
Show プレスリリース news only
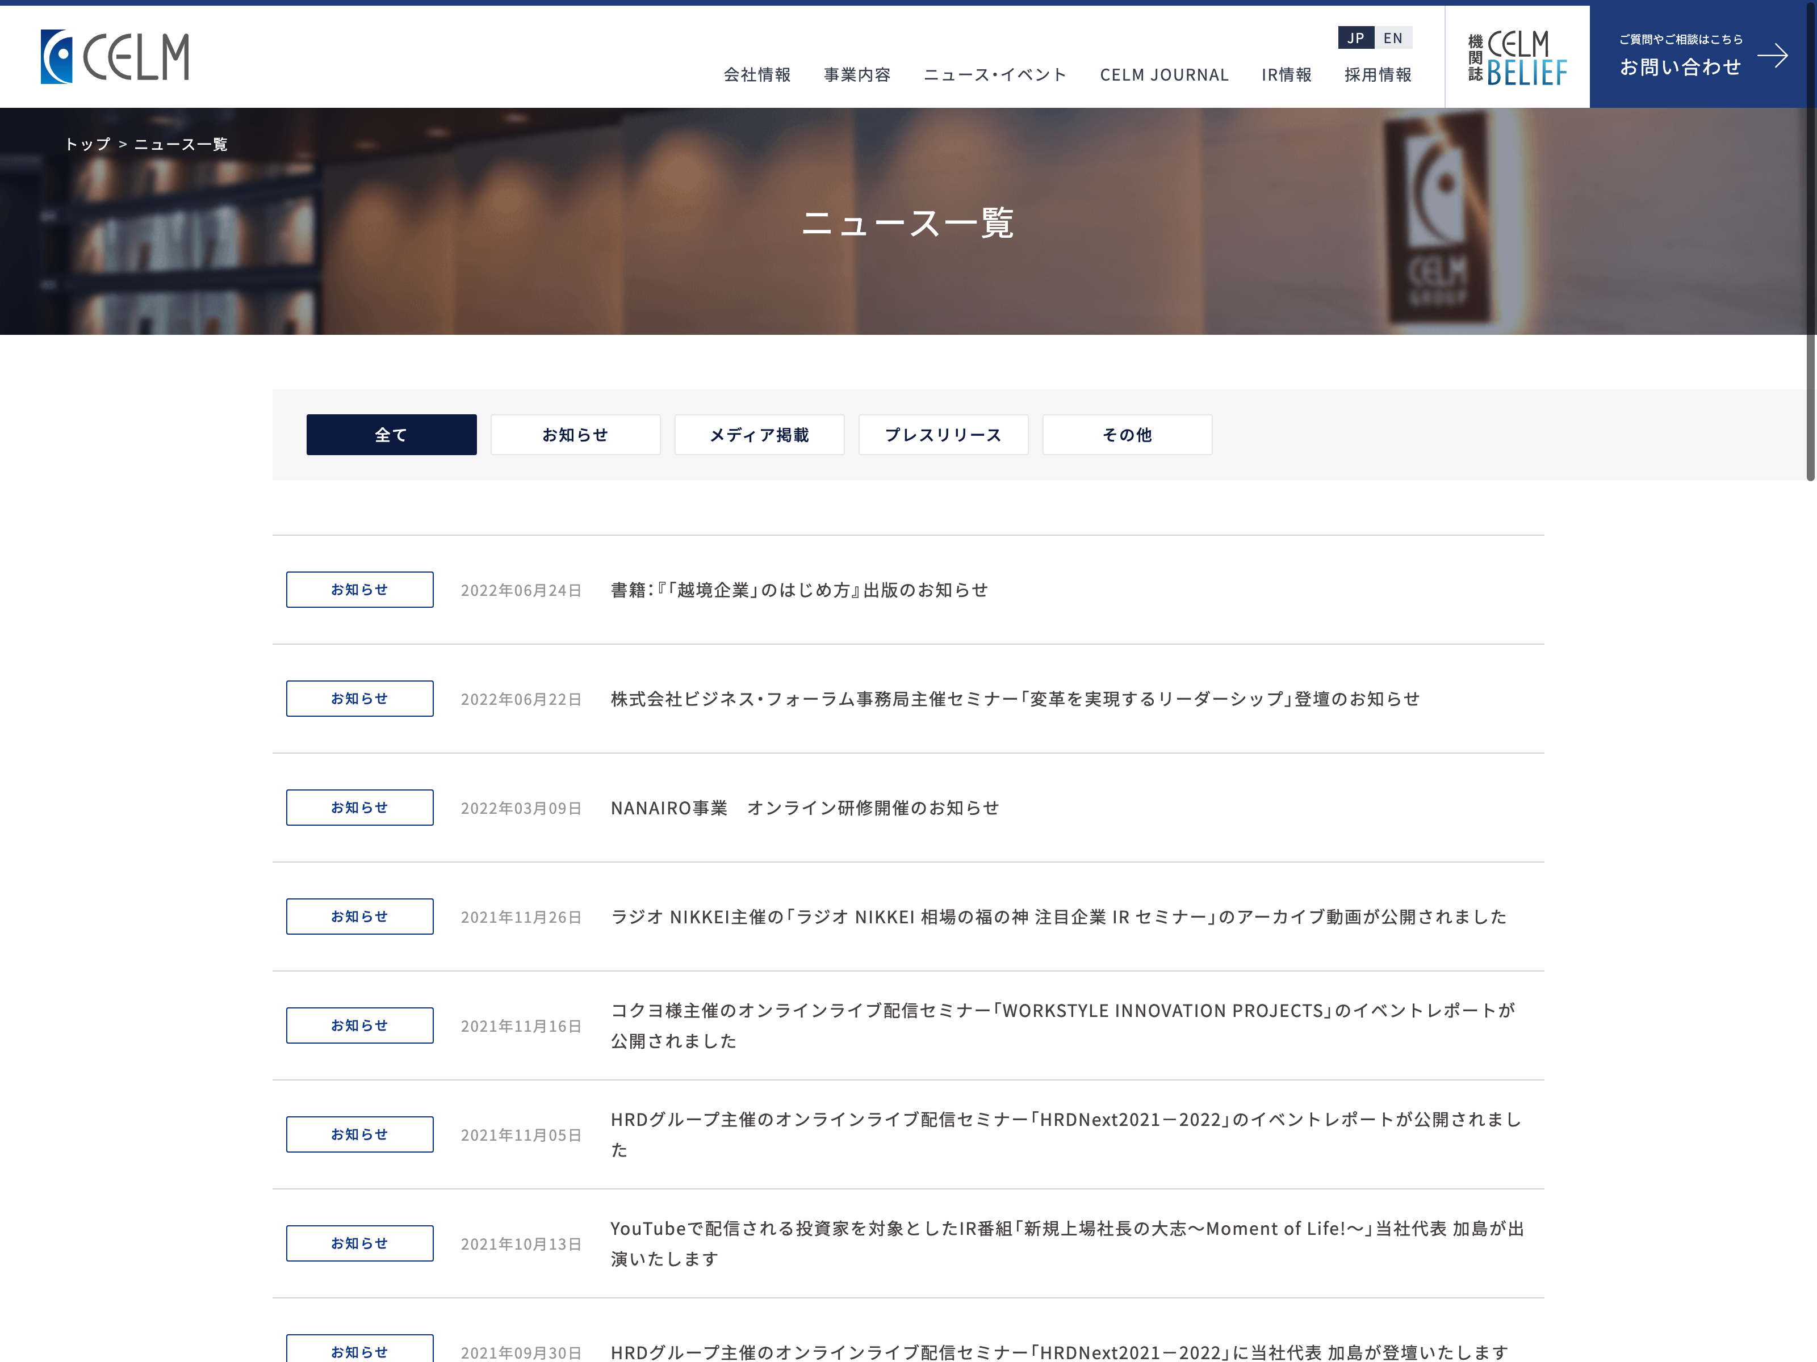coord(943,434)
